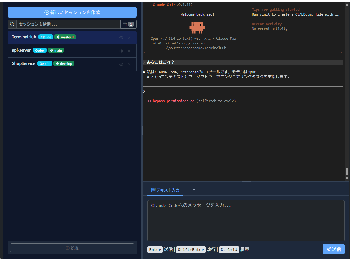Open settings gear for api-server session
350x259 pixels.
[x=121, y=51]
